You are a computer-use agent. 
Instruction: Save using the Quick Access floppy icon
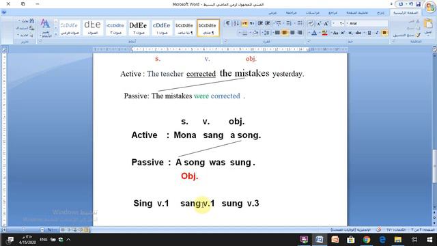click(x=418, y=4)
